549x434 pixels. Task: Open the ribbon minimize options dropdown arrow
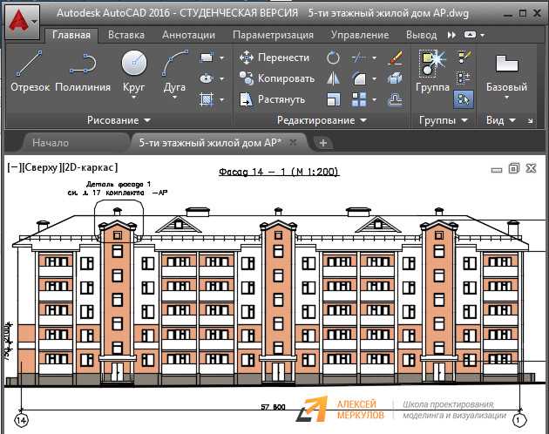(x=482, y=35)
